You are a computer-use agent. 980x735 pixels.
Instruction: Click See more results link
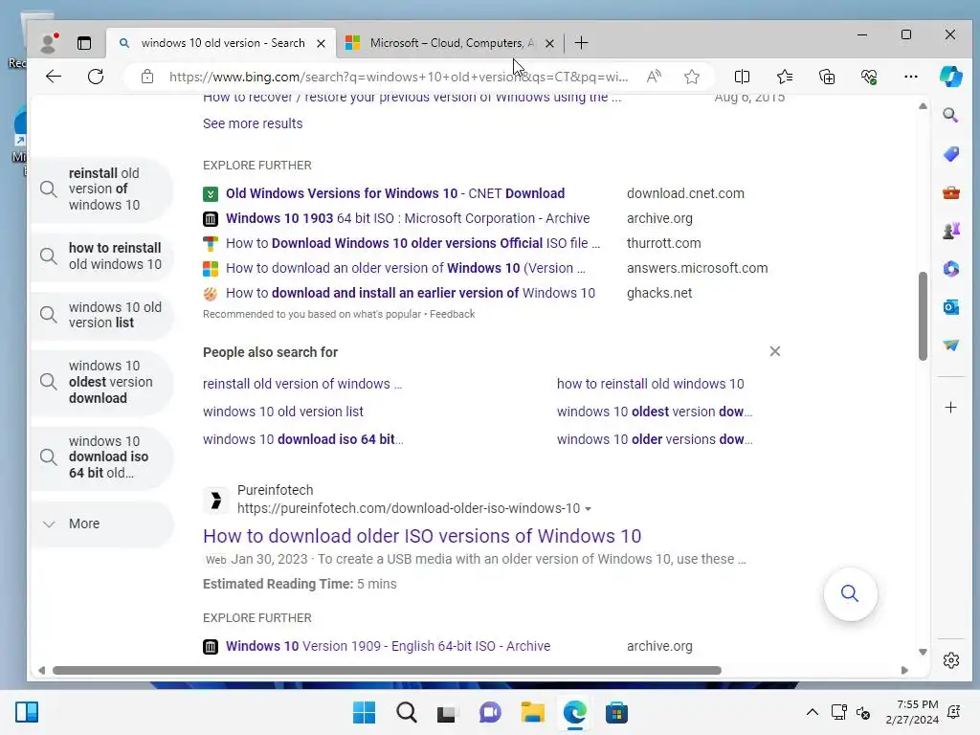pyautogui.click(x=253, y=123)
